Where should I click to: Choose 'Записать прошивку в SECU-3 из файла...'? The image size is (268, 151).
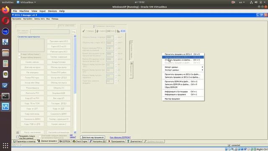tap(183, 77)
